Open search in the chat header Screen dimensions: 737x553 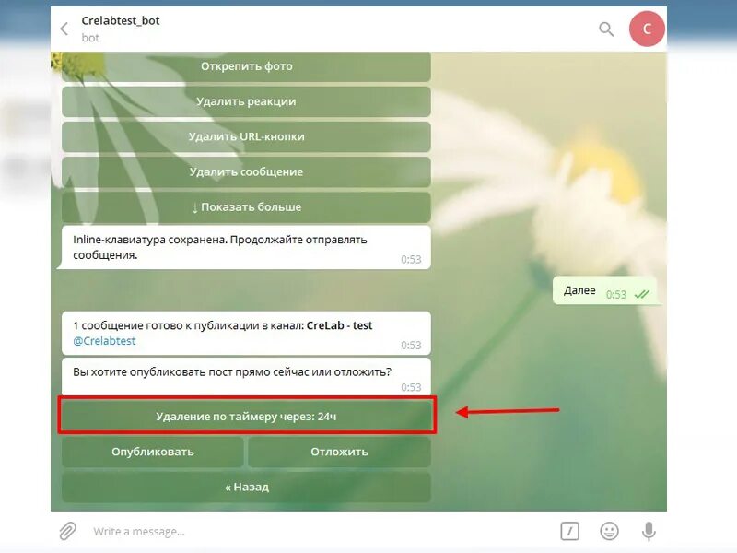point(606,29)
